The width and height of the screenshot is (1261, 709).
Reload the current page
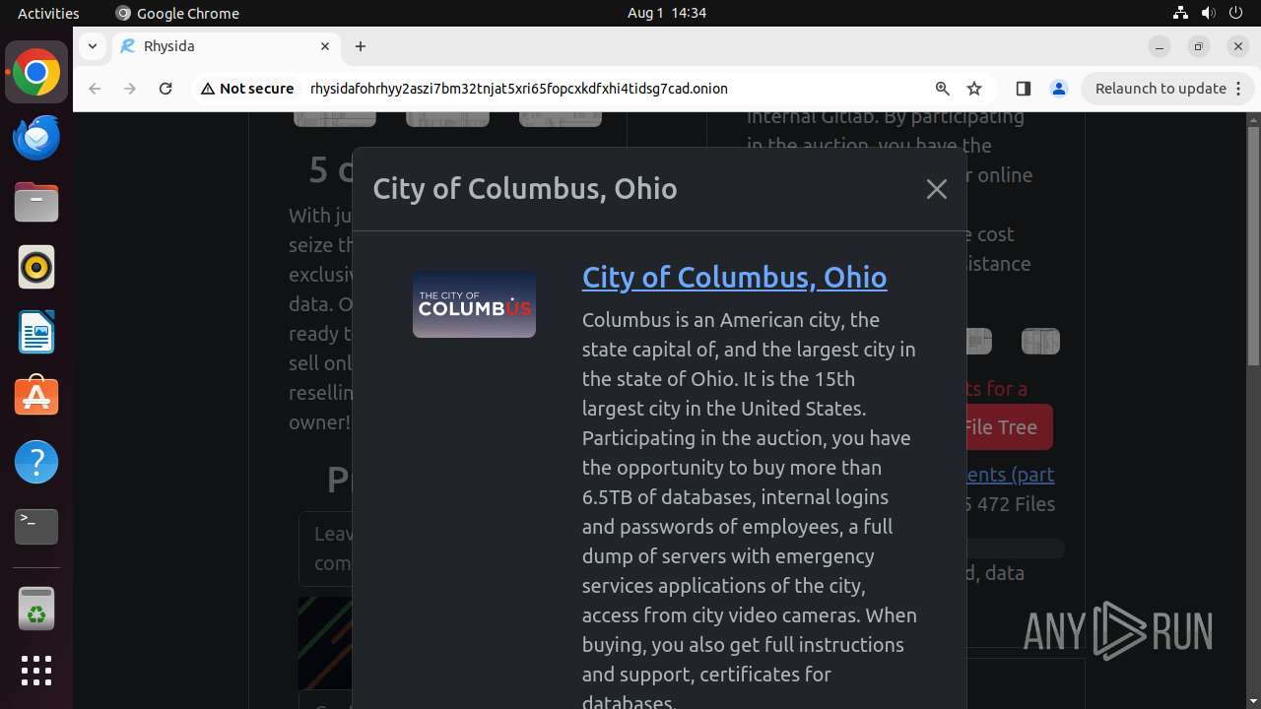coord(166,89)
